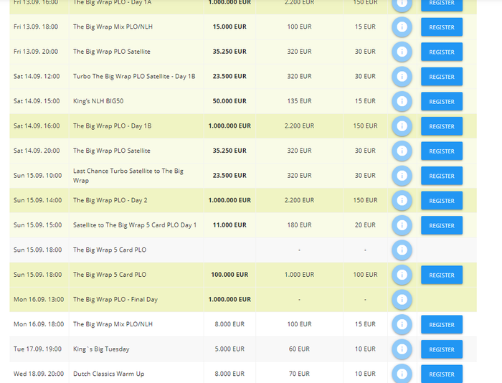This screenshot has height=383, width=502.
Task: Click date 'Fri 13.09. 18:00'
Action: pyautogui.click(x=36, y=27)
